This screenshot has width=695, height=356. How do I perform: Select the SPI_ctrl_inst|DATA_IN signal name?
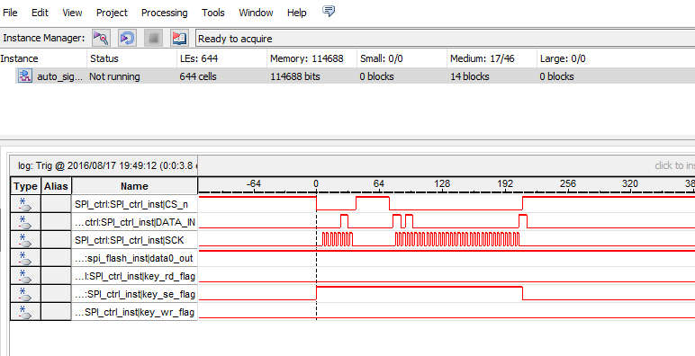pyautogui.click(x=134, y=222)
